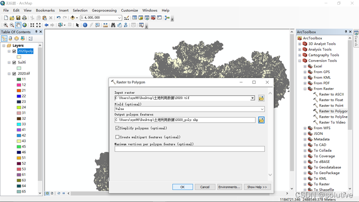
Task: Expand To Raster toolset
Action: pyautogui.click(x=305, y=184)
